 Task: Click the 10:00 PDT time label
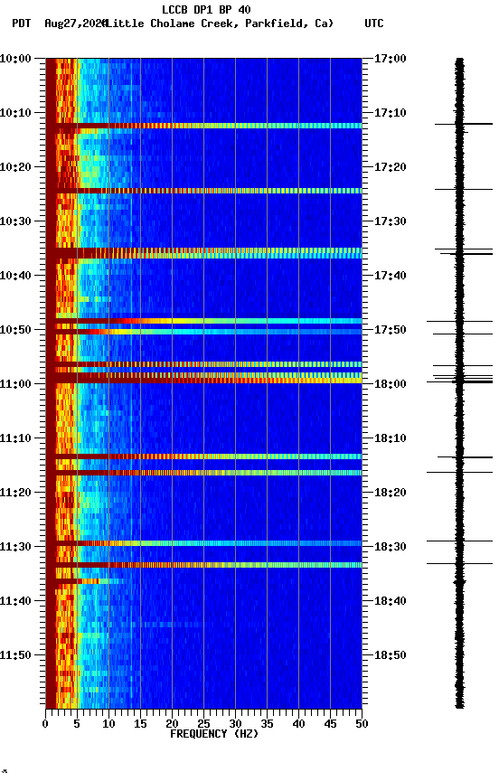15,59
